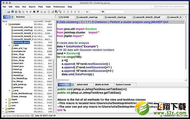
Task: Click the find and replace toolbar icon
Action: coord(38,12)
